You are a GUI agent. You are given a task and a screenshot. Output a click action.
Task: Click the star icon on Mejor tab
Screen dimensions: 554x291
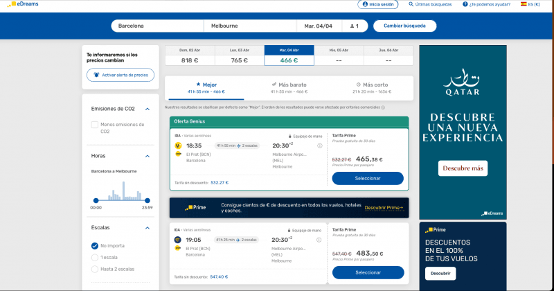(198, 84)
